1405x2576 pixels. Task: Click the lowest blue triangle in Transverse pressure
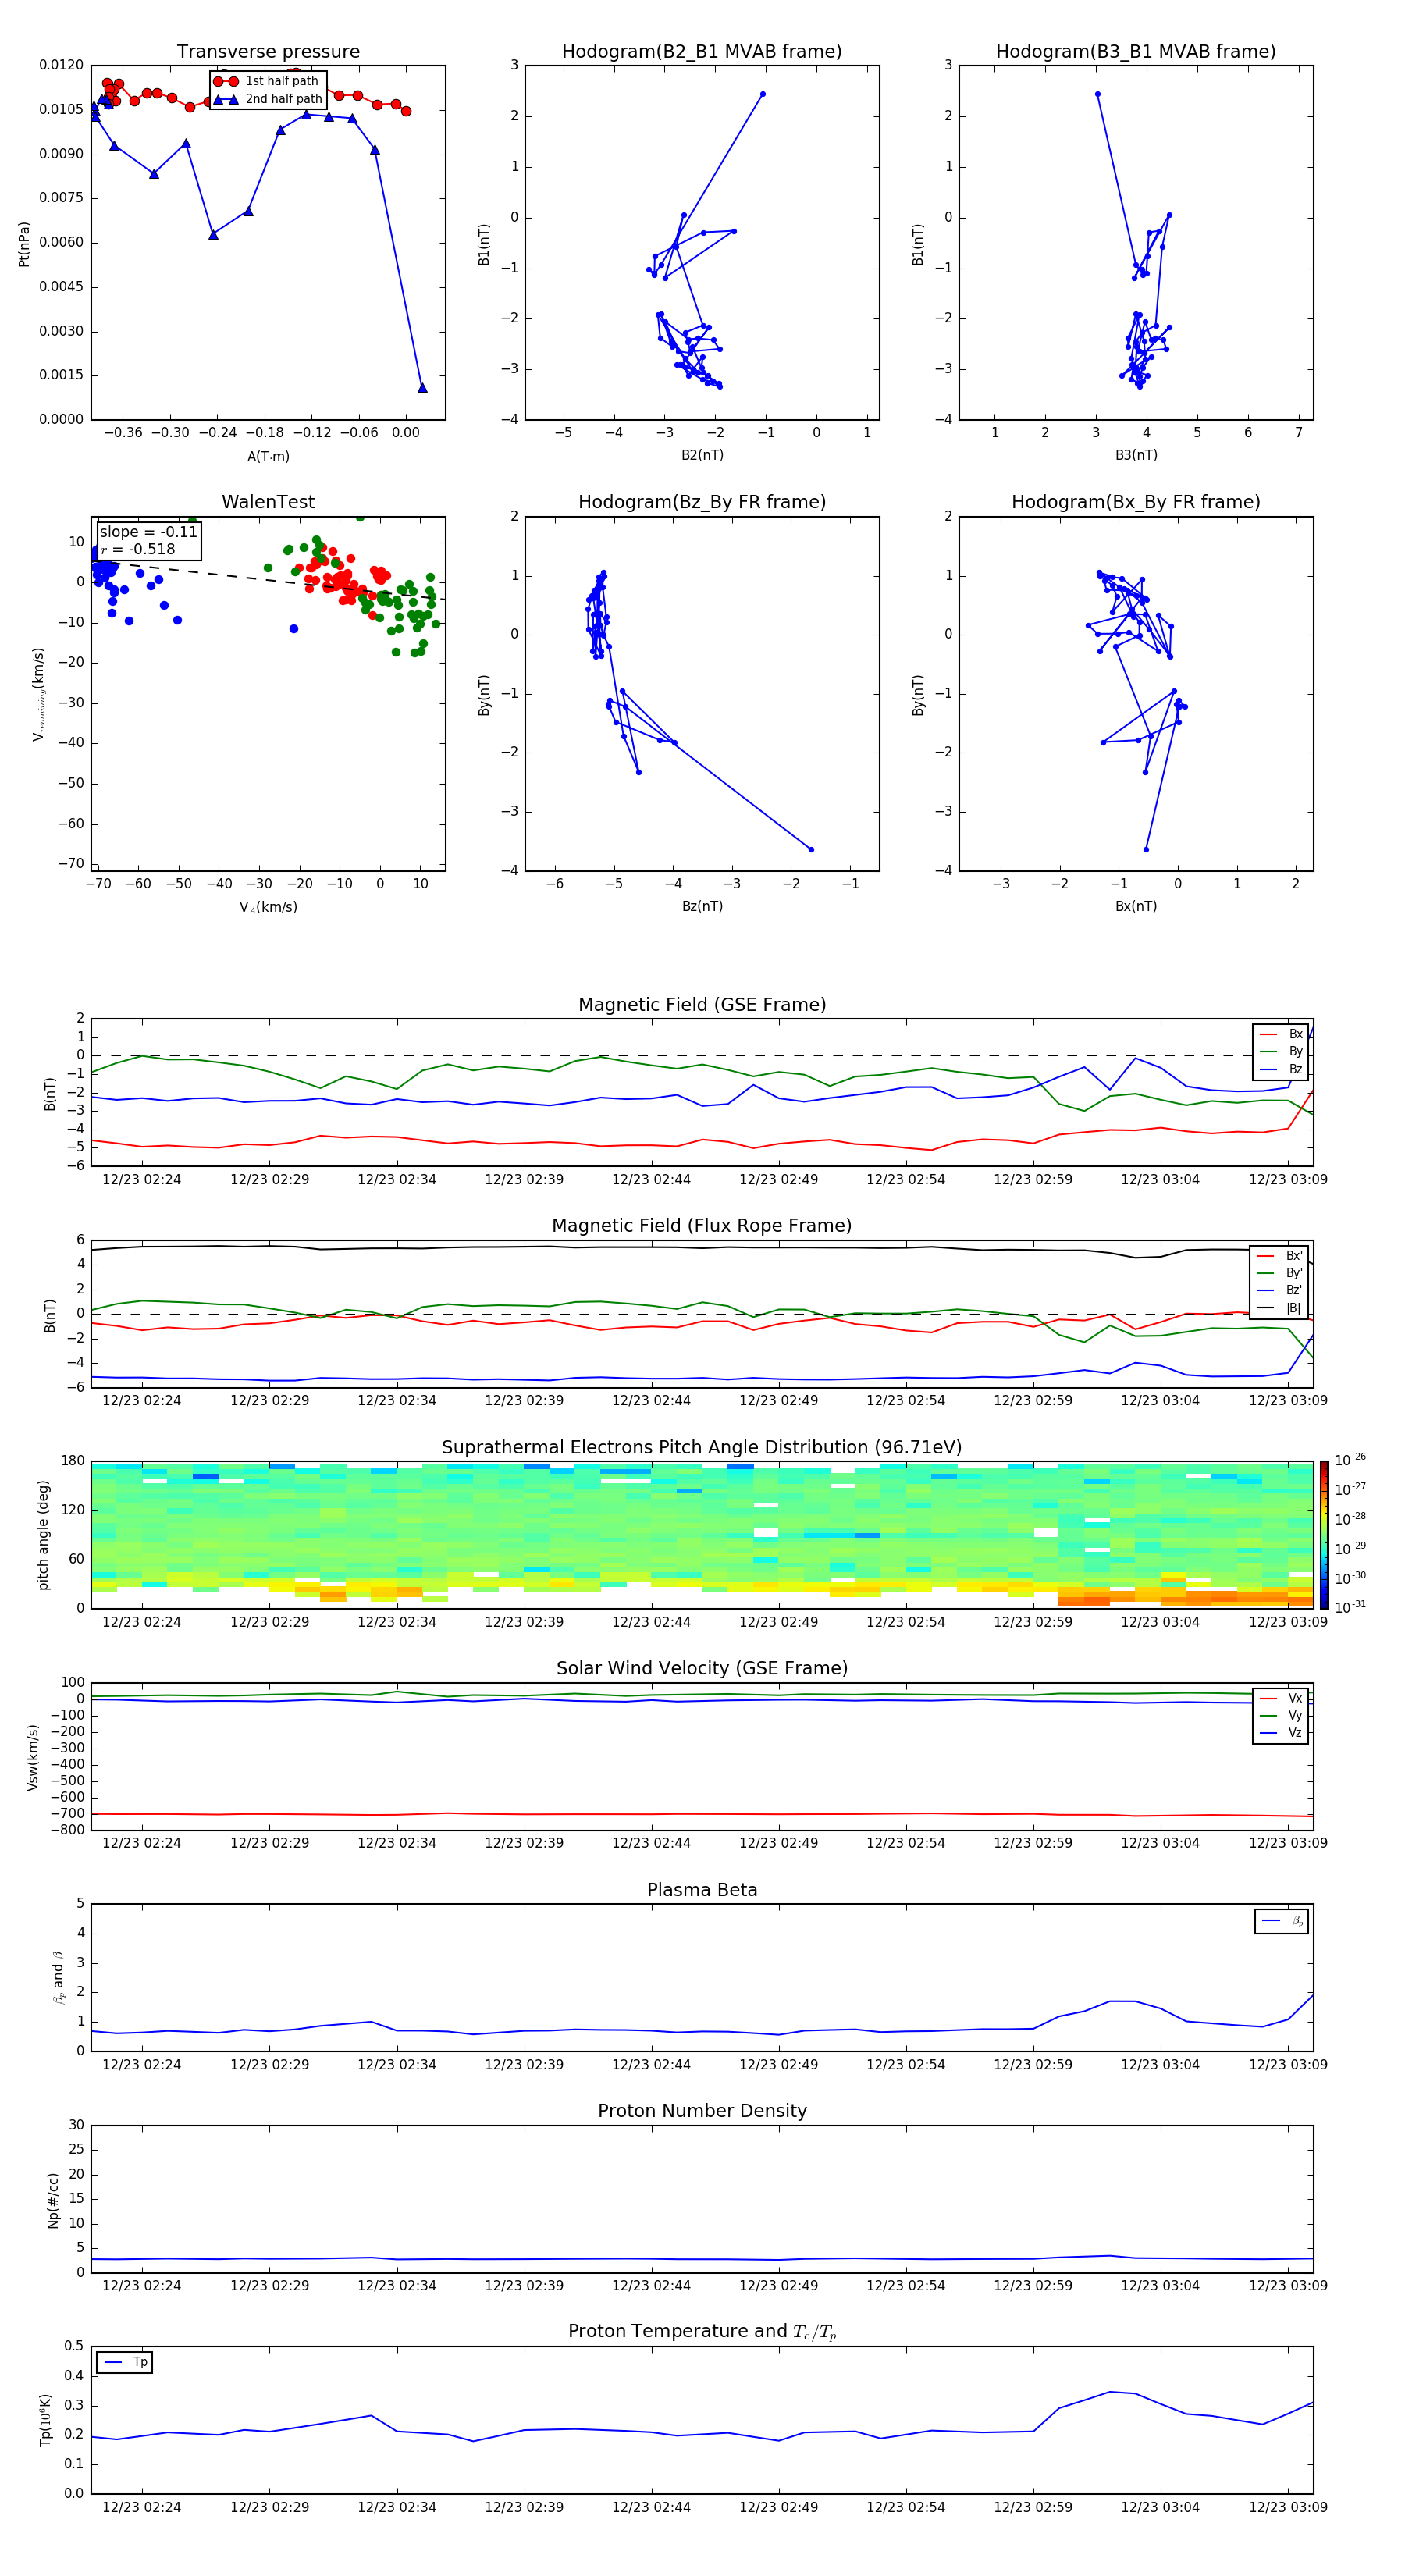click(x=422, y=388)
